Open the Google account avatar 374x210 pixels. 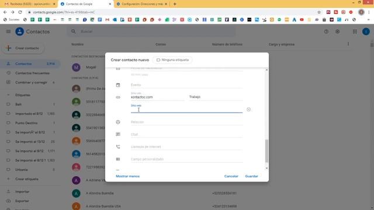point(366,32)
